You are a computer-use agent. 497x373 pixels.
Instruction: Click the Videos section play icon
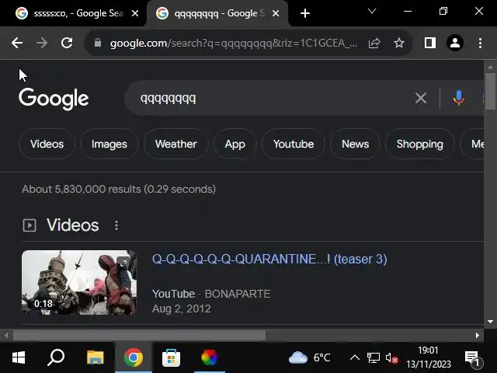[30, 225]
